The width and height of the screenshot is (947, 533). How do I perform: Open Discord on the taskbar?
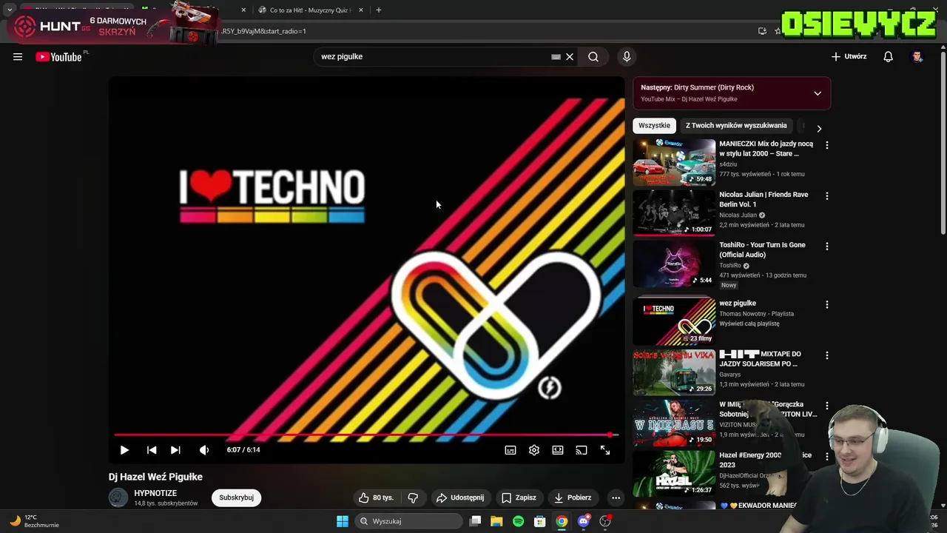coord(584,521)
